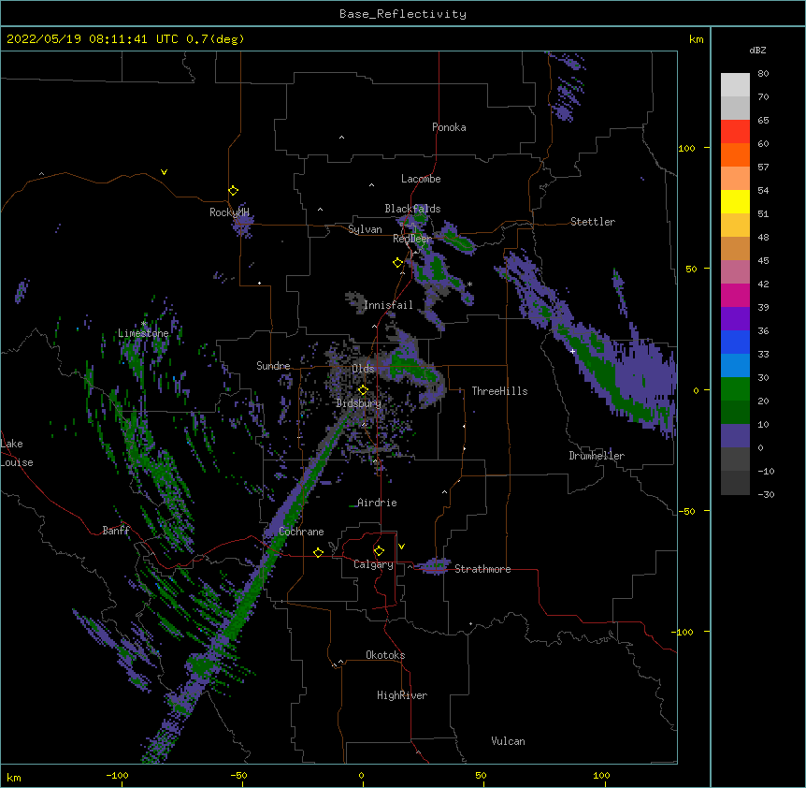
Task: Click the Stettler city label
Action: (593, 222)
